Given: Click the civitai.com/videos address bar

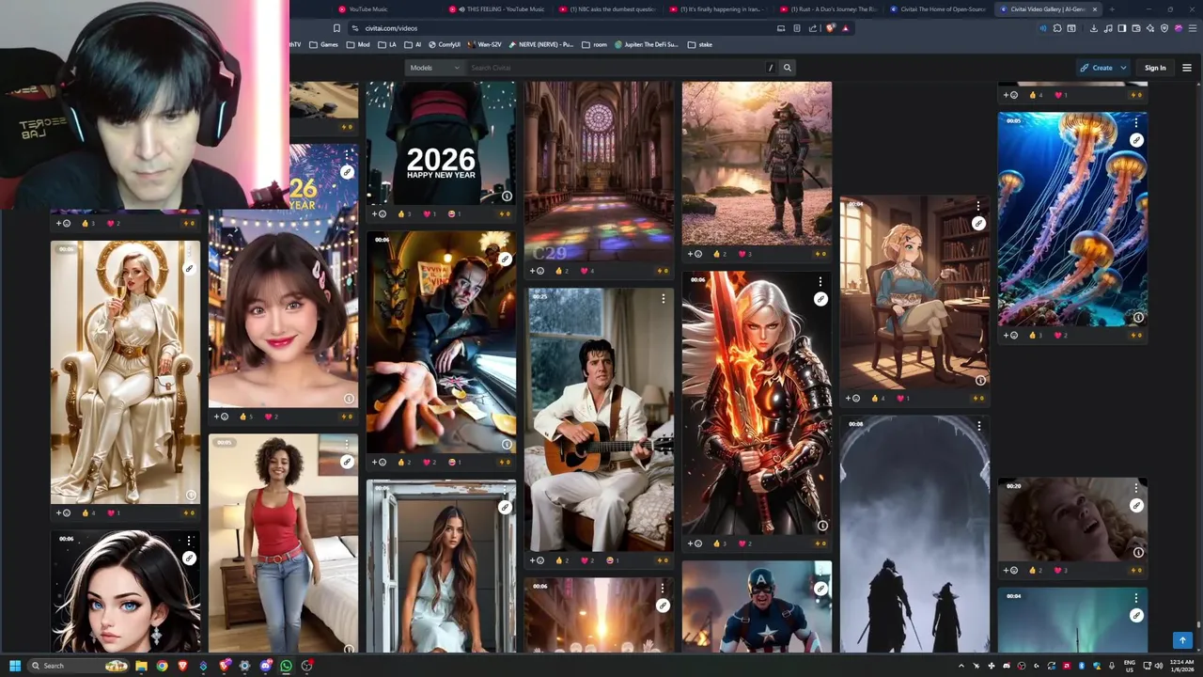Looking at the screenshot, I should tap(564, 28).
